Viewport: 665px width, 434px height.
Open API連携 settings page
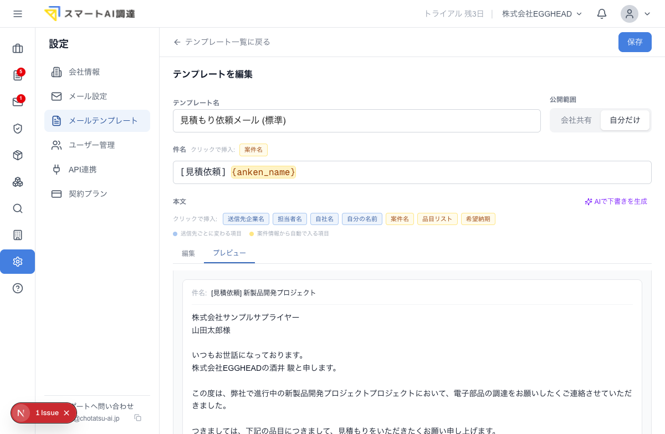coord(97,170)
